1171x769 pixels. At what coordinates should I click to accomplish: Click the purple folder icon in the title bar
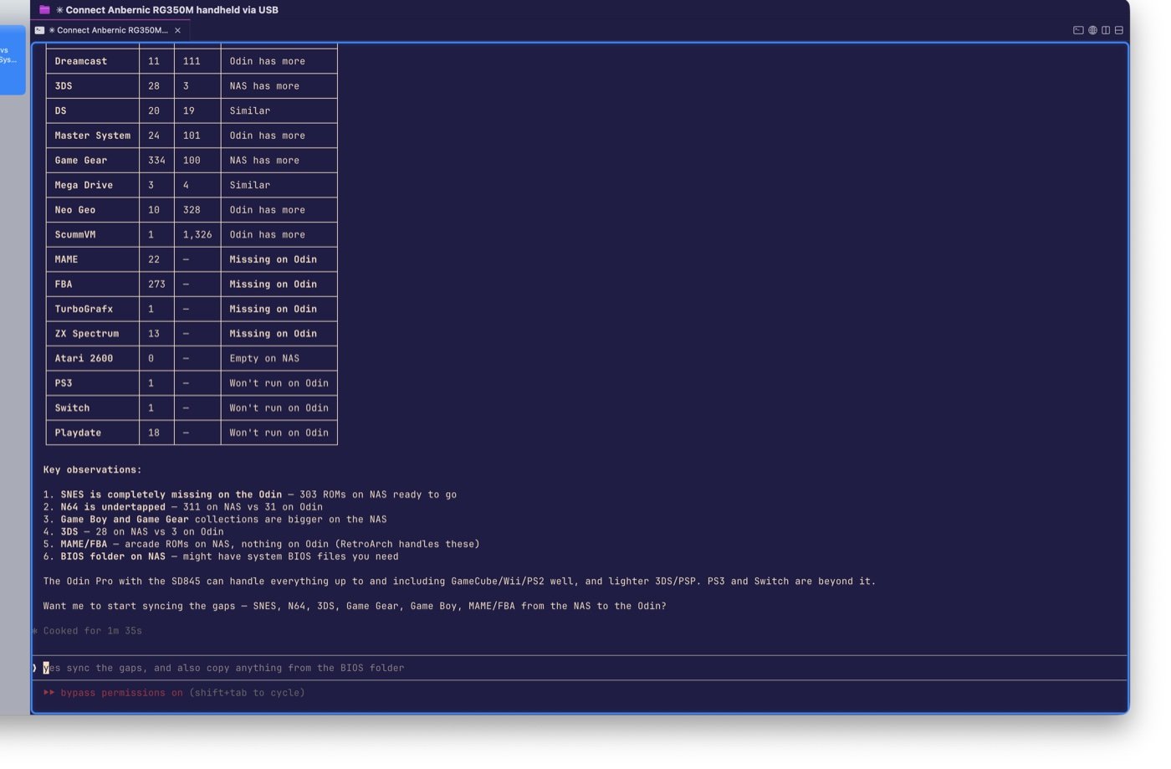pos(43,9)
